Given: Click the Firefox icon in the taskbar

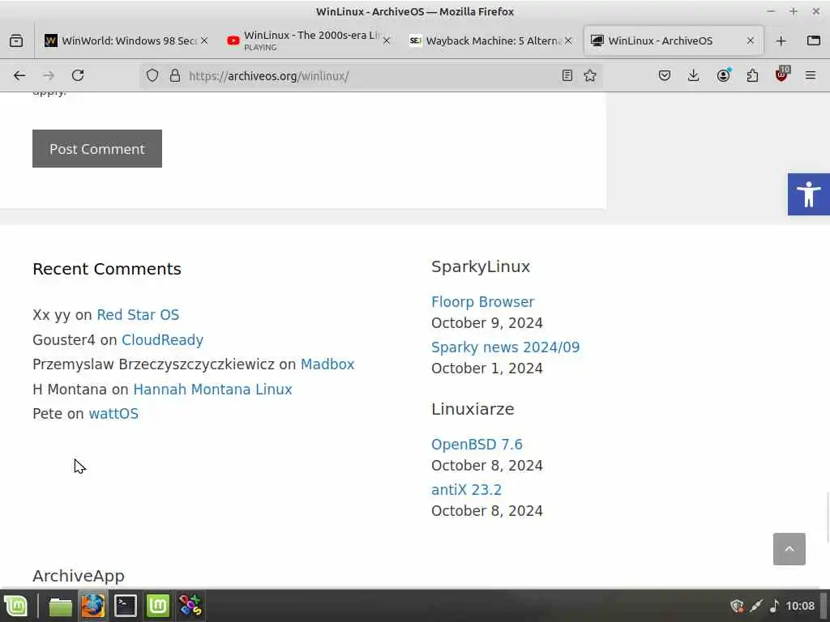Looking at the screenshot, I should [92, 606].
